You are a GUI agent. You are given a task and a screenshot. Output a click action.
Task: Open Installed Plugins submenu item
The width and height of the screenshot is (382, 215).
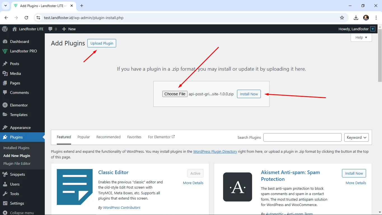coord(16,148)
